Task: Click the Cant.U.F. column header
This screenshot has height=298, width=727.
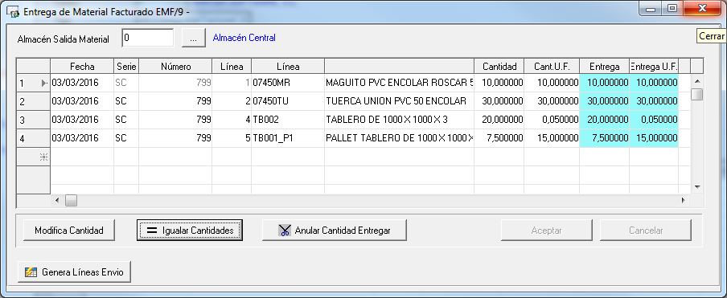Action: [552, 67]
